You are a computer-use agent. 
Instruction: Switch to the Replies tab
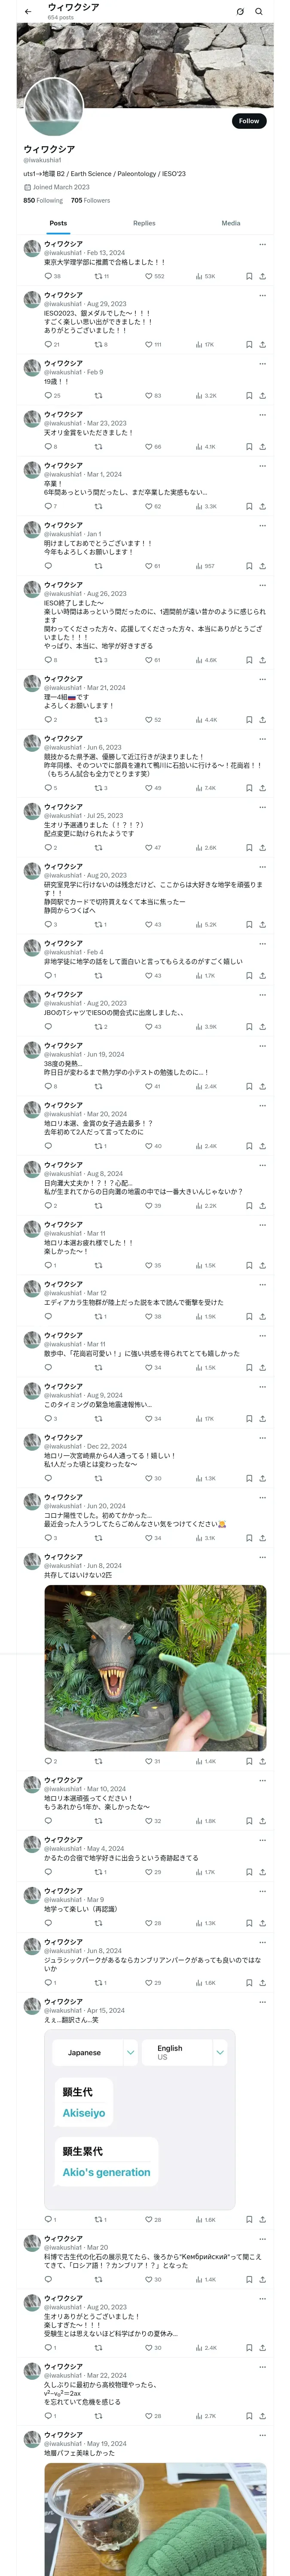pos(144,223)
